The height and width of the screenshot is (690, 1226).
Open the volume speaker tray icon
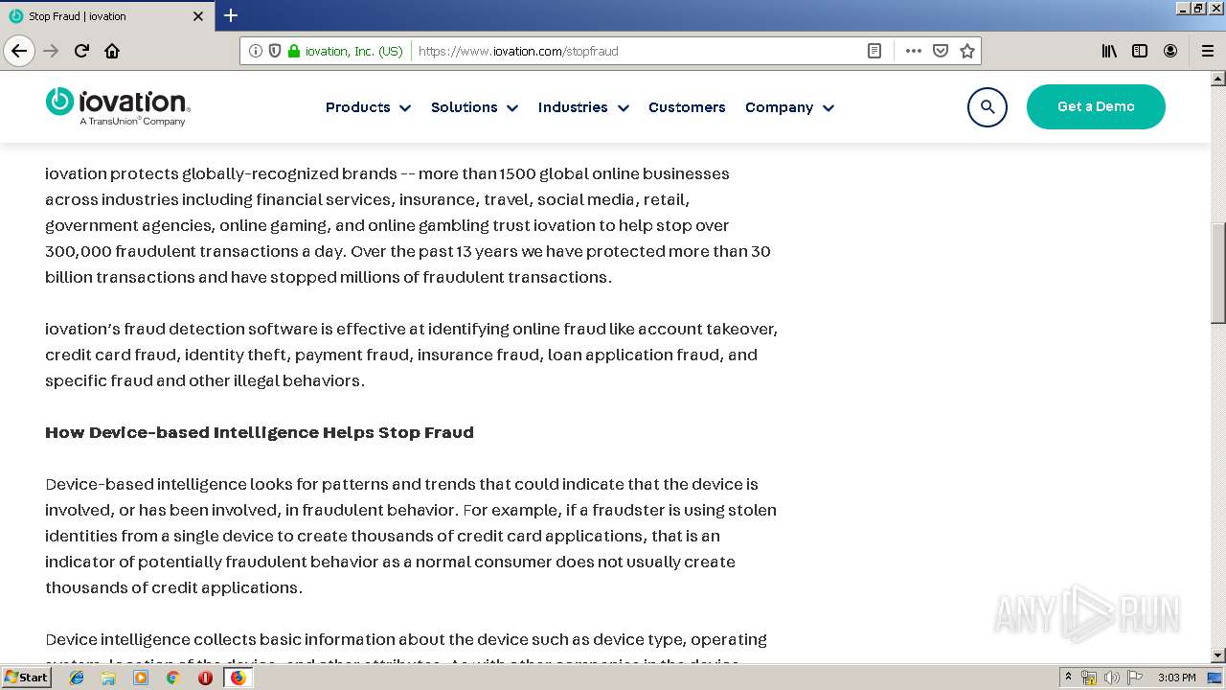pyautogui.click(x=1111, y=678)
